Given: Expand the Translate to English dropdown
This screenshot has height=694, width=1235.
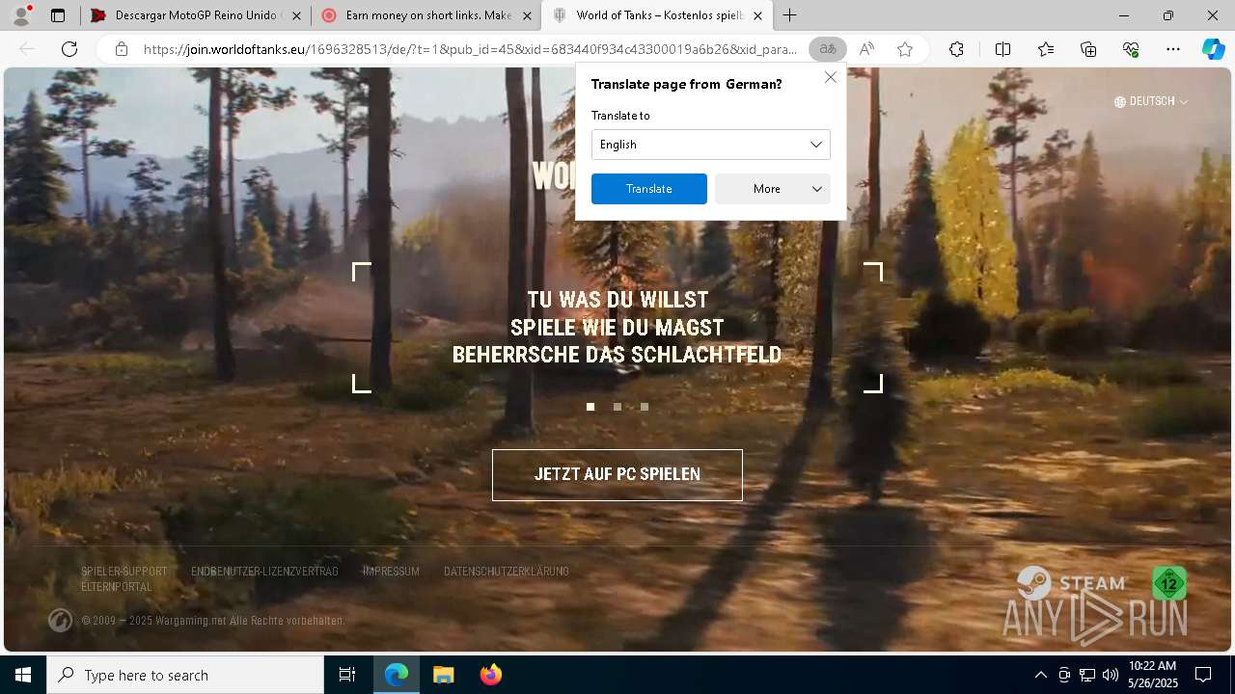Looking at the screenshot, I should [x=711, y=145].
